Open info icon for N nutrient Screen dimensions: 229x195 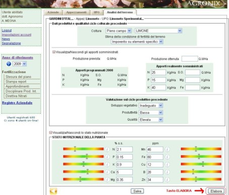coord(107,150)
